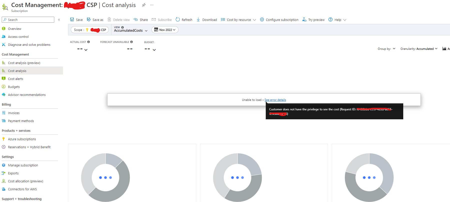Click the third loading donut chart
Viewport: 450px width, 202px height.
[x=369, y=177]
